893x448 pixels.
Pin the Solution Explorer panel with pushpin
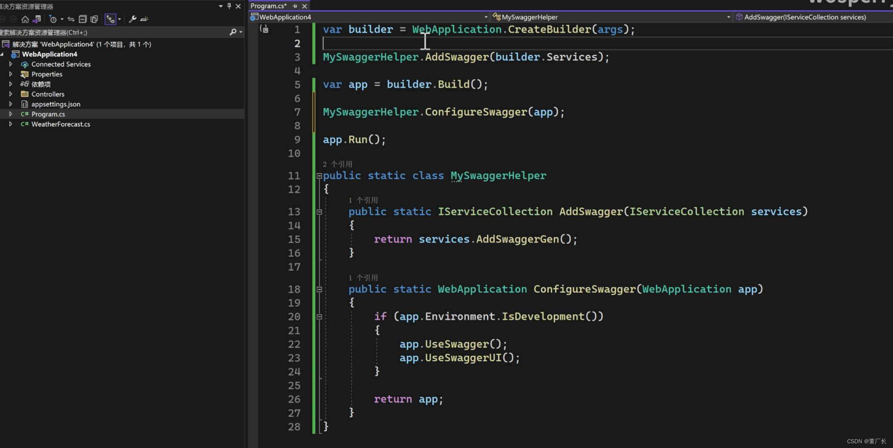tap(229, 6)
